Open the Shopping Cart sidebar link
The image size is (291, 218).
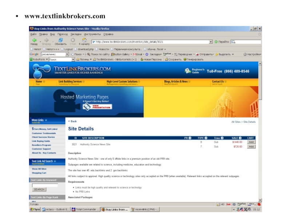click(x=39, y=173)
